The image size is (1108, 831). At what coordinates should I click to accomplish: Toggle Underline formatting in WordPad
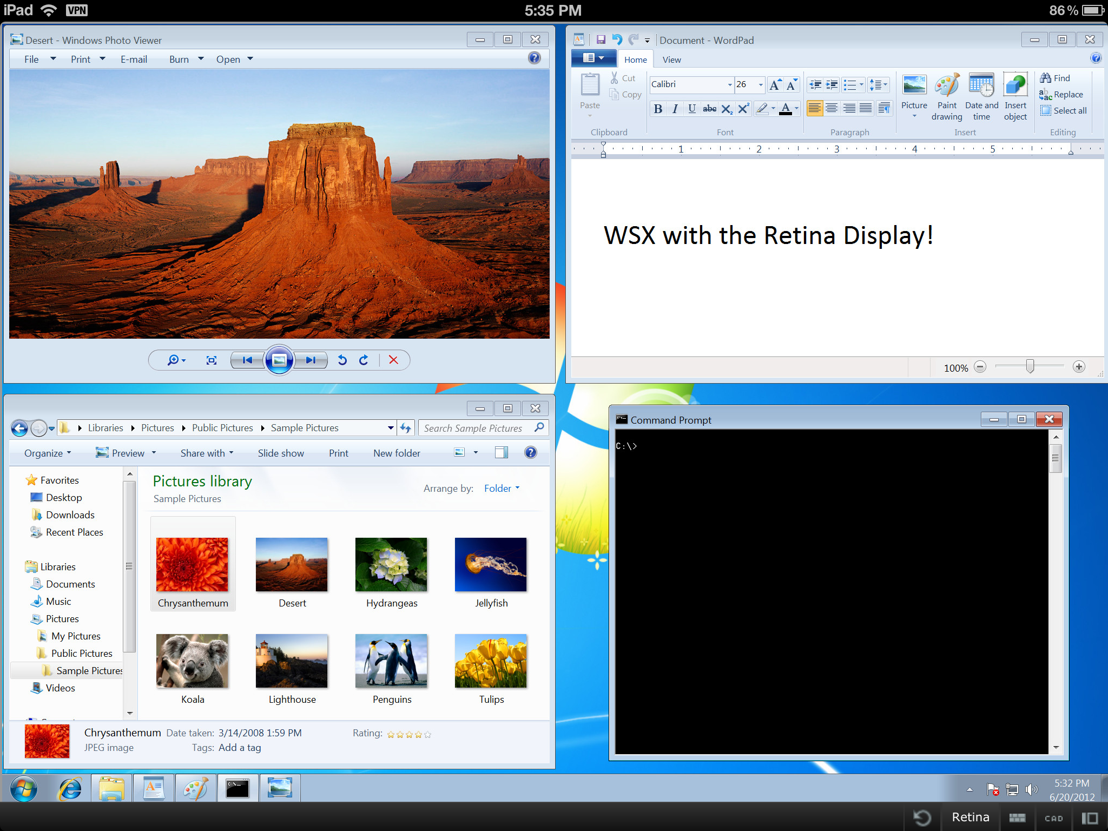(x=691, y=109)
